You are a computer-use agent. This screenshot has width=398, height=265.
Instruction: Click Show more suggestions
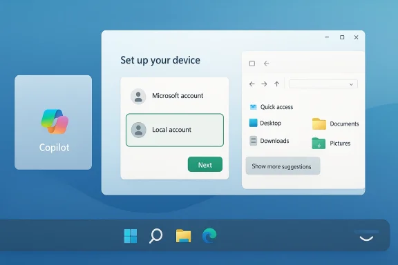click(283, 166)
